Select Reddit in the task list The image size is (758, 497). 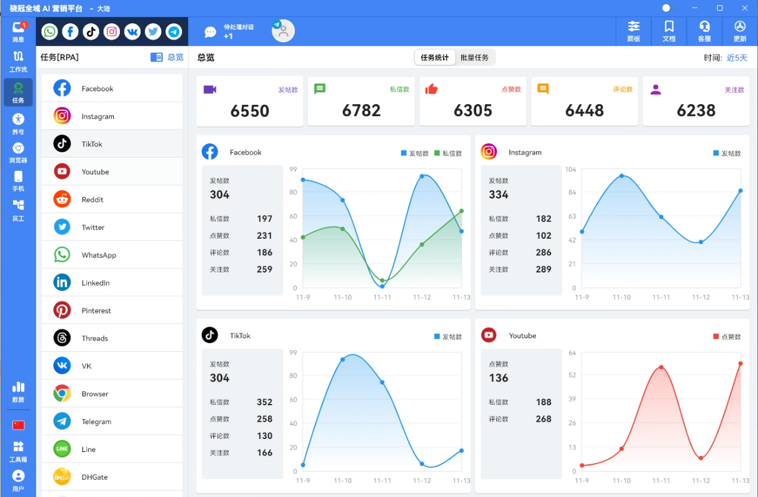112,200
